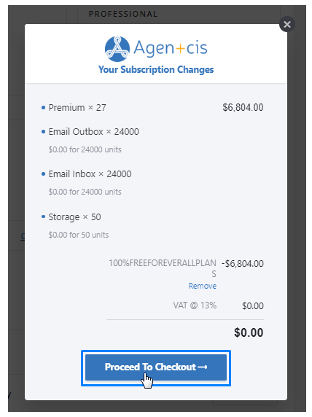The width and height of the screenshot is (312, 417).
Task: Select the Your Subscription Changes heading
Action: point(156,69)
